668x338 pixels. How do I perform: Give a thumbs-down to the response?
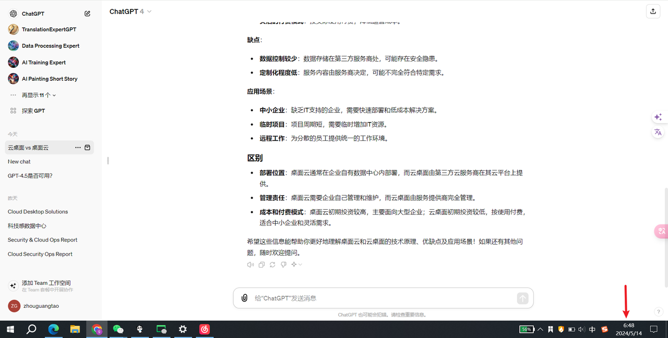283,264
